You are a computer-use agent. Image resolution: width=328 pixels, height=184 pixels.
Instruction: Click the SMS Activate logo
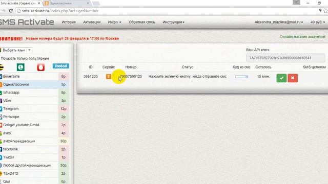[x=27, y=22]
